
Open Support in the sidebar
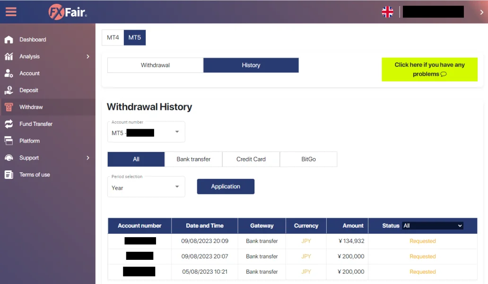pos(29,158)
